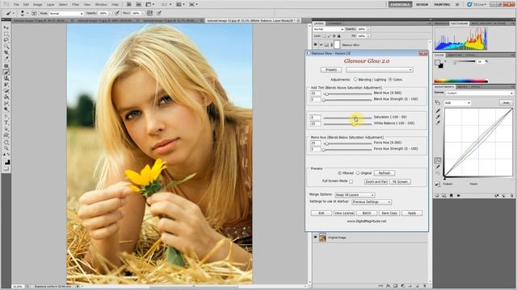
Task: Click add layer mask icon at Layers bottom
Action: [395, 286]
